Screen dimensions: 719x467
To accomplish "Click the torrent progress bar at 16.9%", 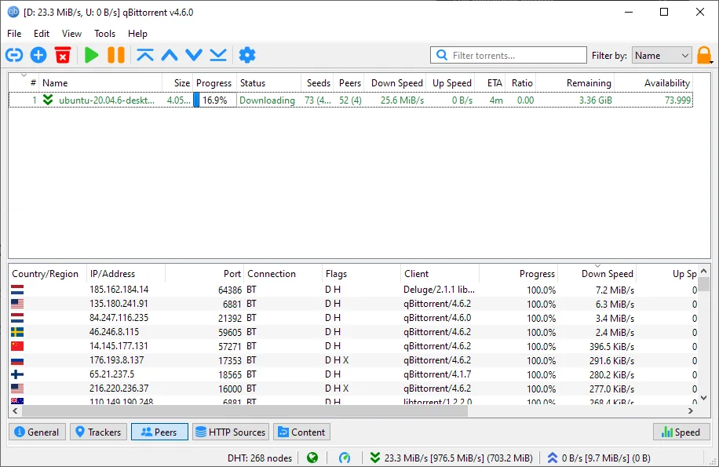I will [214, 100].
